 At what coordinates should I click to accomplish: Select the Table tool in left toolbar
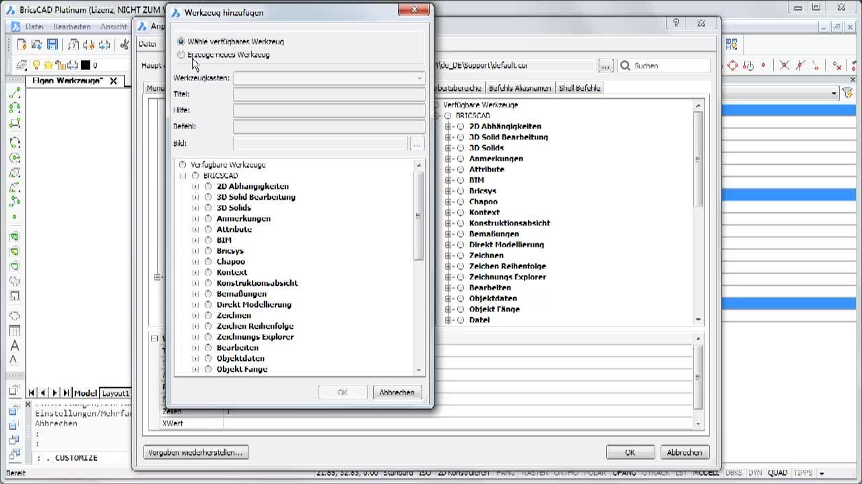tap(15, 331)
